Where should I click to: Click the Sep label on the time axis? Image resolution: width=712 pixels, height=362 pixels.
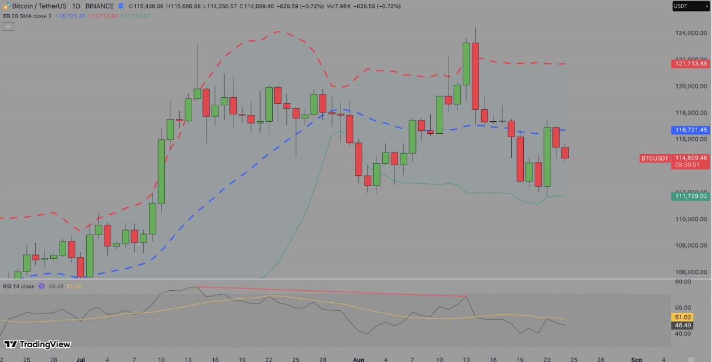pos(637,360)
